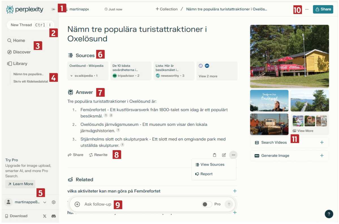Click the edit query pencil icon

click(224, 155)
